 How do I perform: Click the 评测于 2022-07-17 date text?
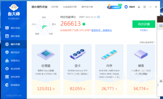[x=88, y=17]
